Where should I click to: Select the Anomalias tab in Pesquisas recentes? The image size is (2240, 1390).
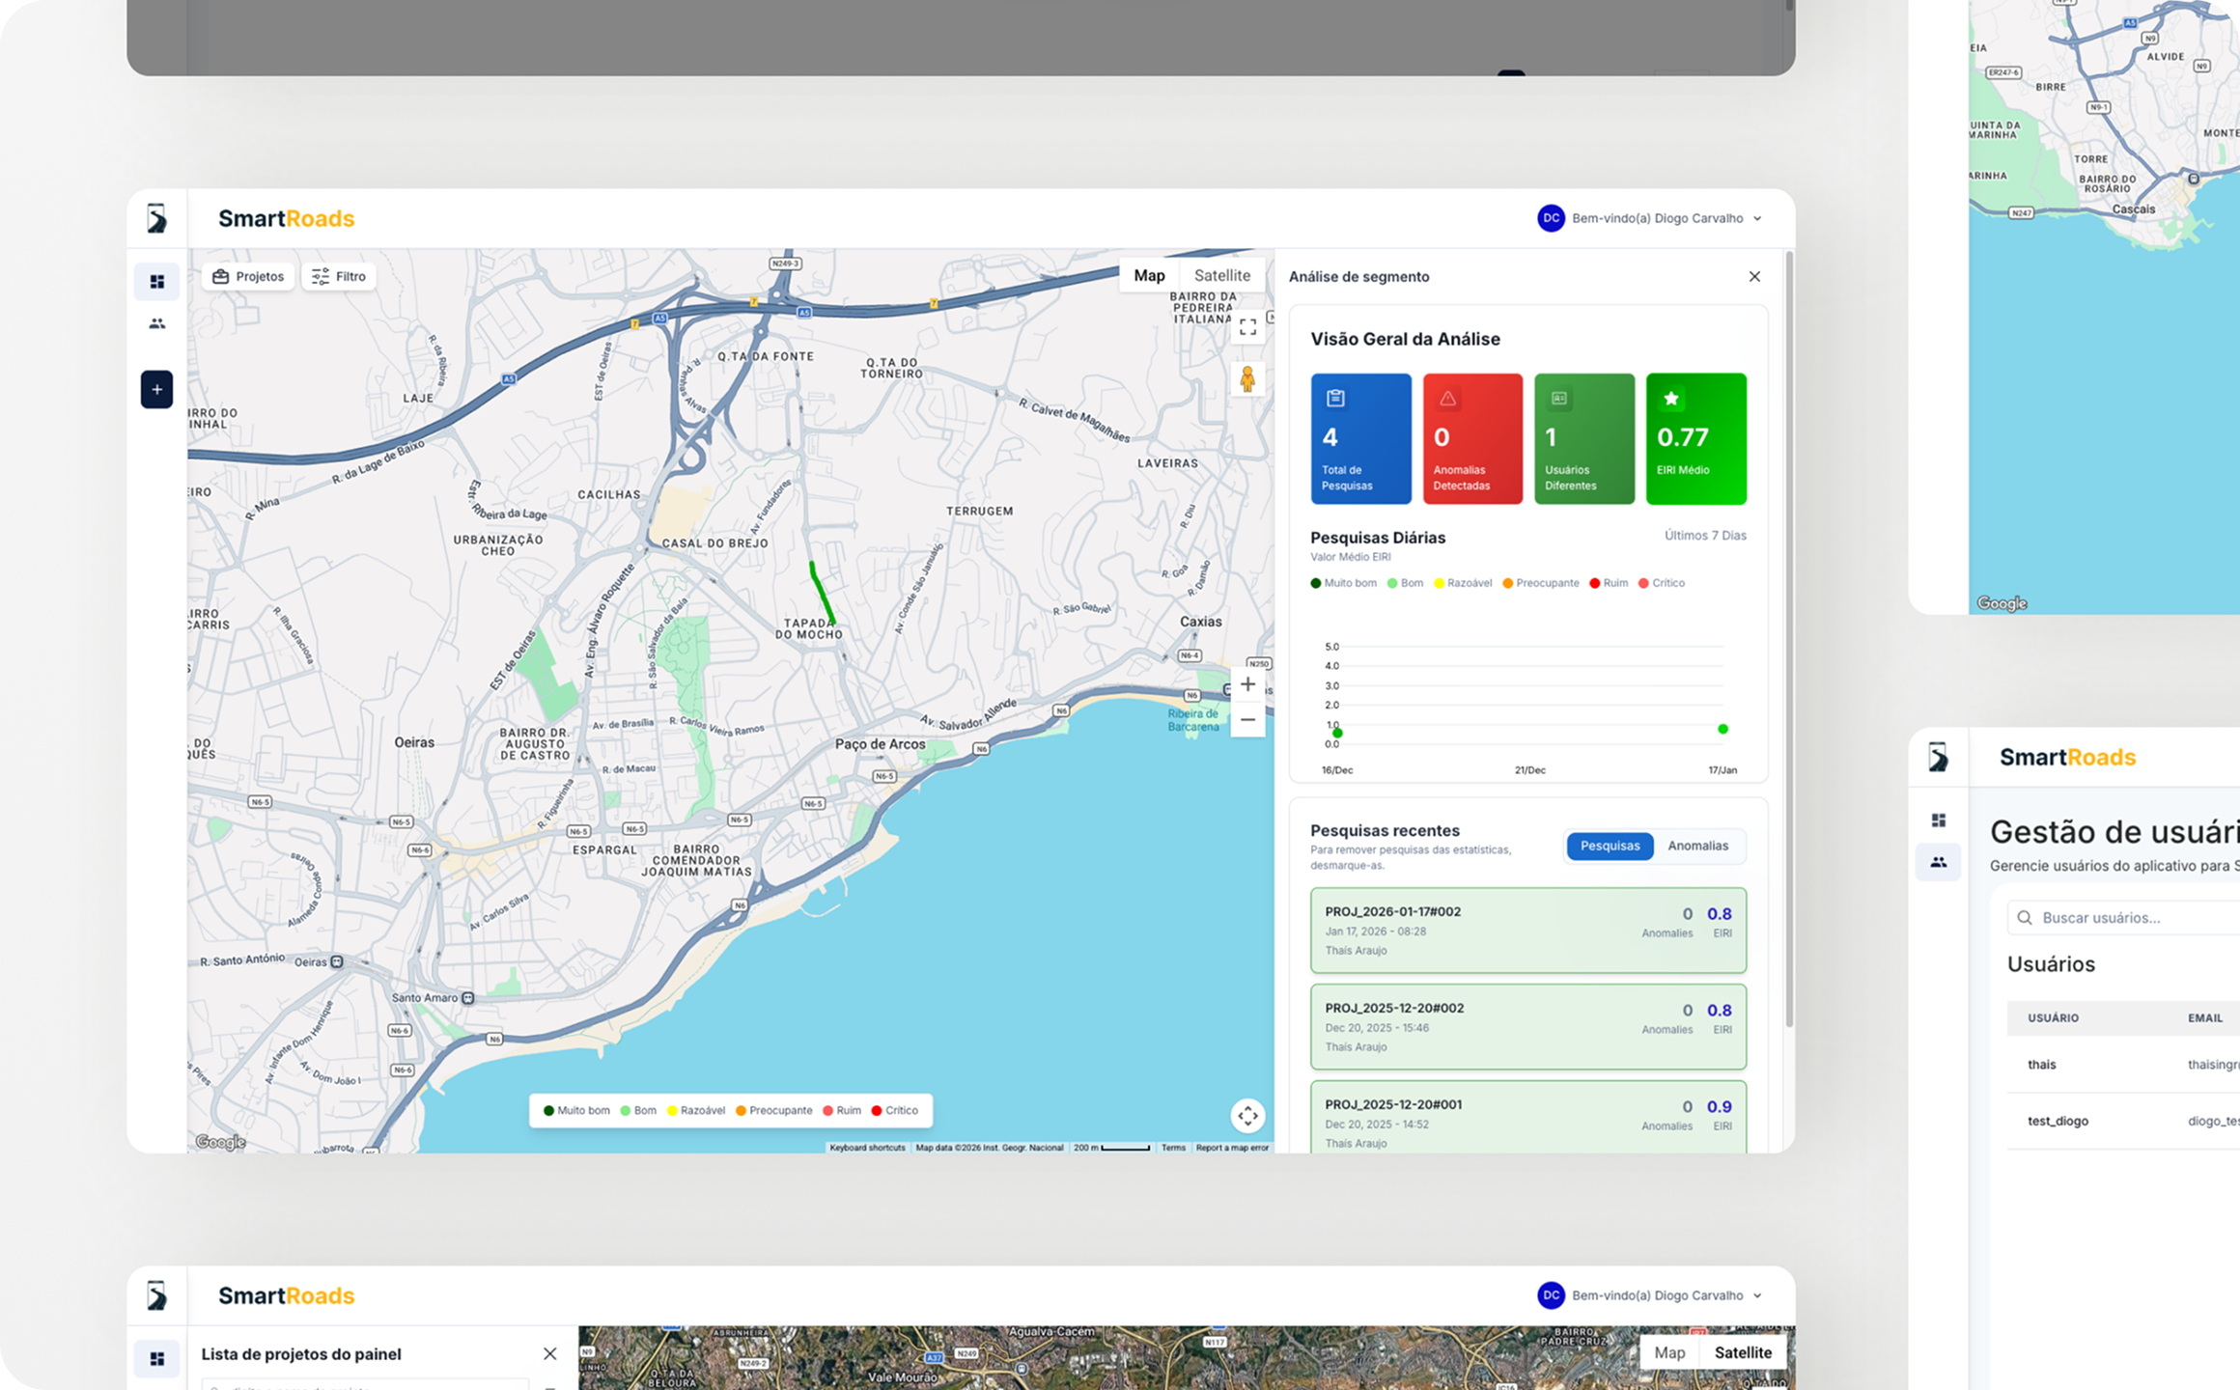pyautogui.click(x=1697, y=846)
